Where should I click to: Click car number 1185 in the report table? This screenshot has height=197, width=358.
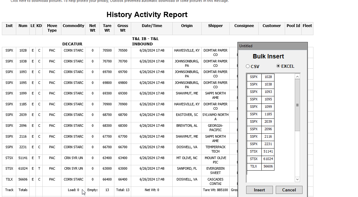pos(23,104)
